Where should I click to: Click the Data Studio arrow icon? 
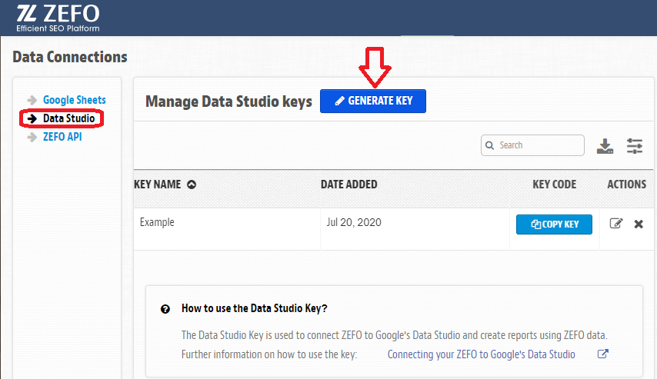tap(32, 118)
